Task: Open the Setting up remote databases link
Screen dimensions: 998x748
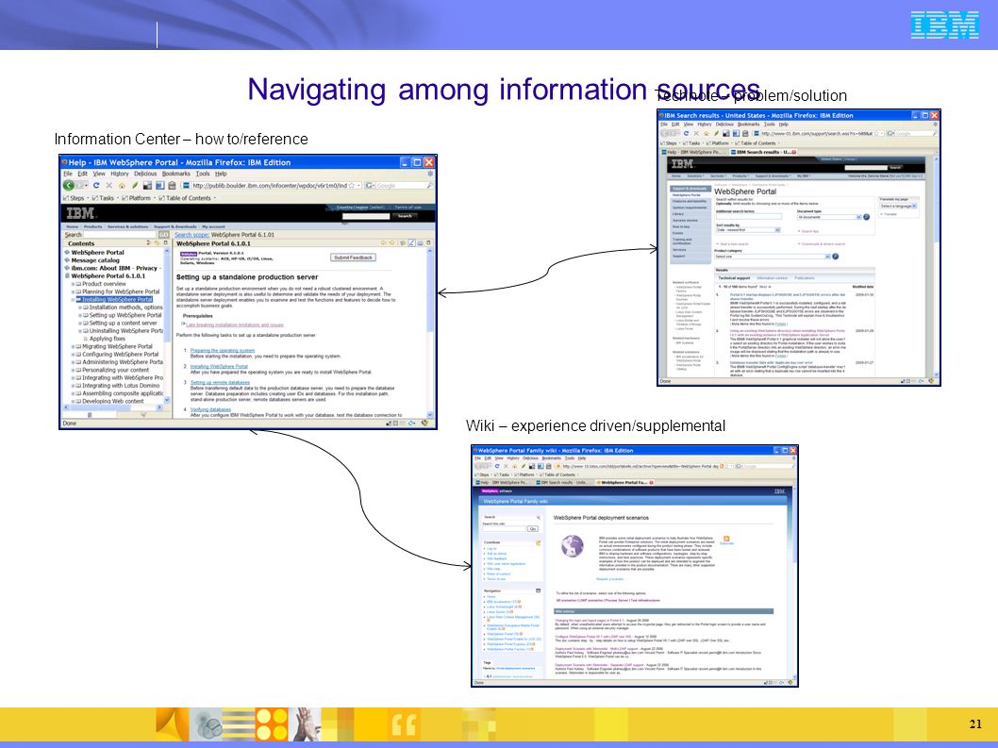Action: [220, 383]
